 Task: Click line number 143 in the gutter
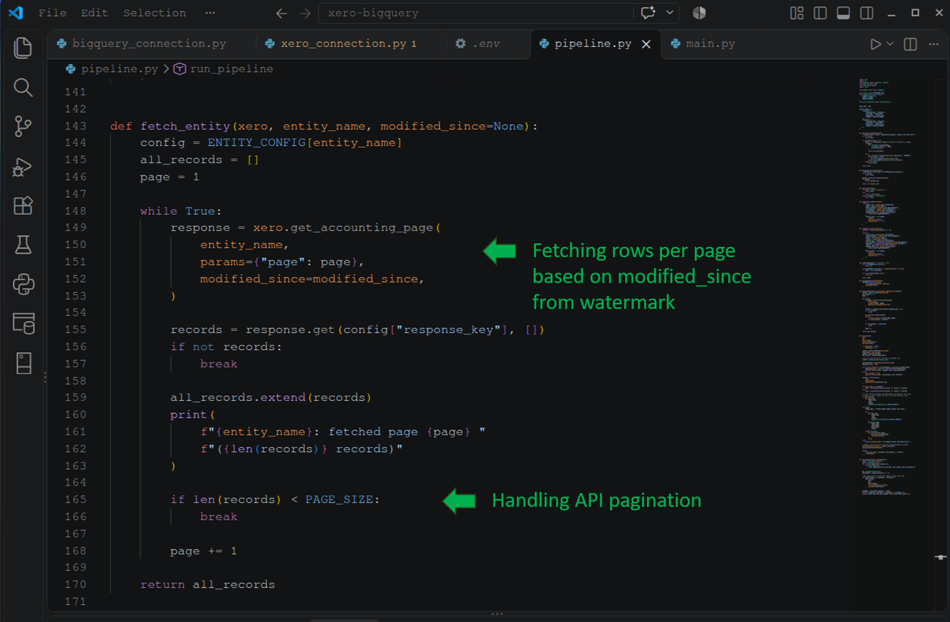point(75,126)
